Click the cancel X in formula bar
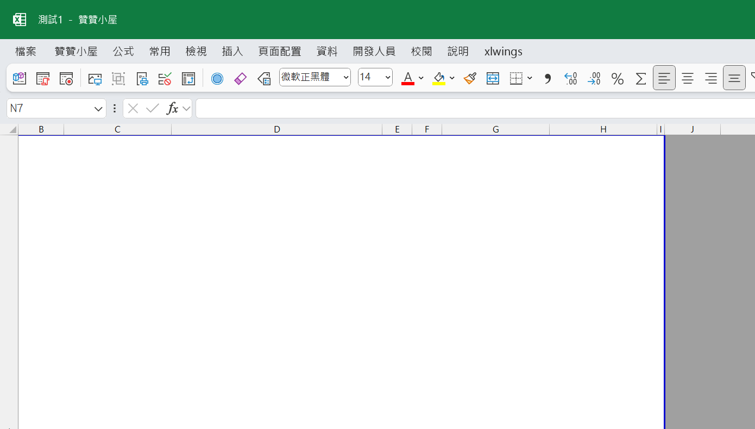 (133, 109)
